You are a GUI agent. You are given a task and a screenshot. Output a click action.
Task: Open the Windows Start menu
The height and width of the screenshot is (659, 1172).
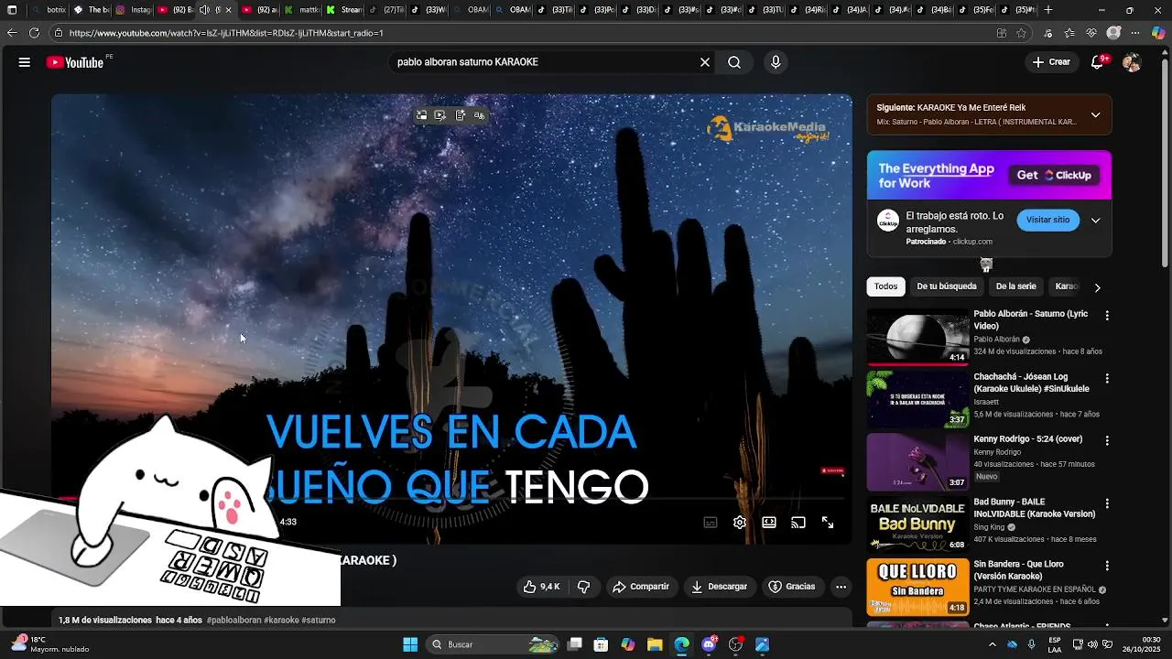(x=410, y=644)
